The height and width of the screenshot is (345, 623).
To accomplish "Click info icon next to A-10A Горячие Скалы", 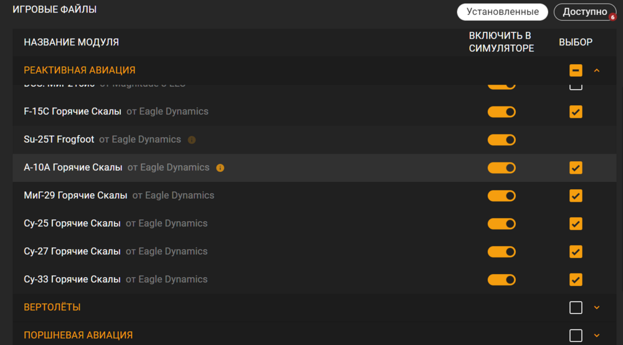I will click(x=220, y=168).
